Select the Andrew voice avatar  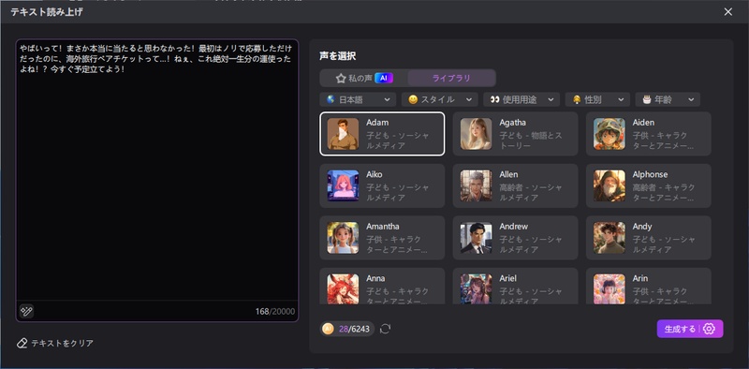pos(477,238)
